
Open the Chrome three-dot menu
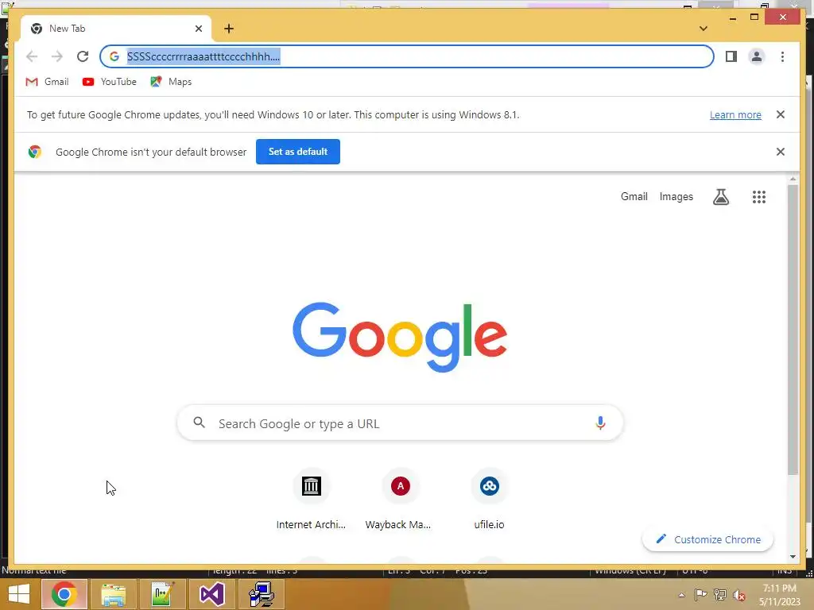tap(782, 56)
